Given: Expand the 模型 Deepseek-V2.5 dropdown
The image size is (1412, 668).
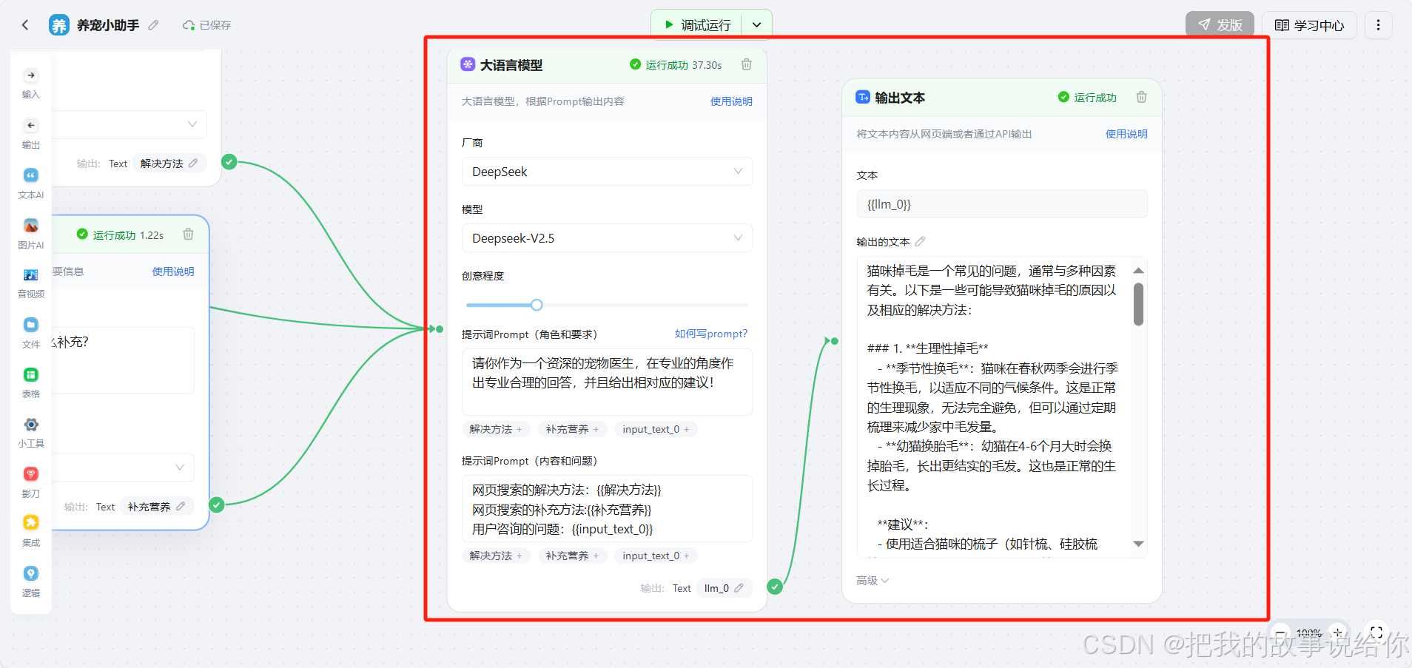Looking at the screenshot, I should point(607,238).
